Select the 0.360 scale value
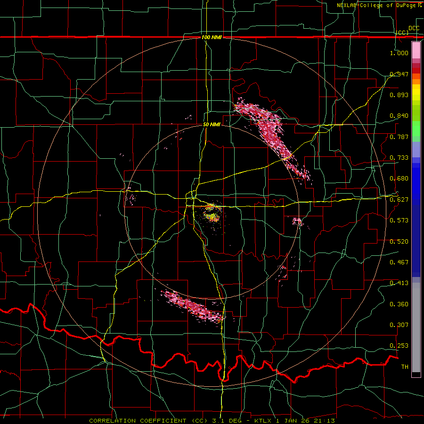This screenshot has width=424, height=424. coord(399,304)
